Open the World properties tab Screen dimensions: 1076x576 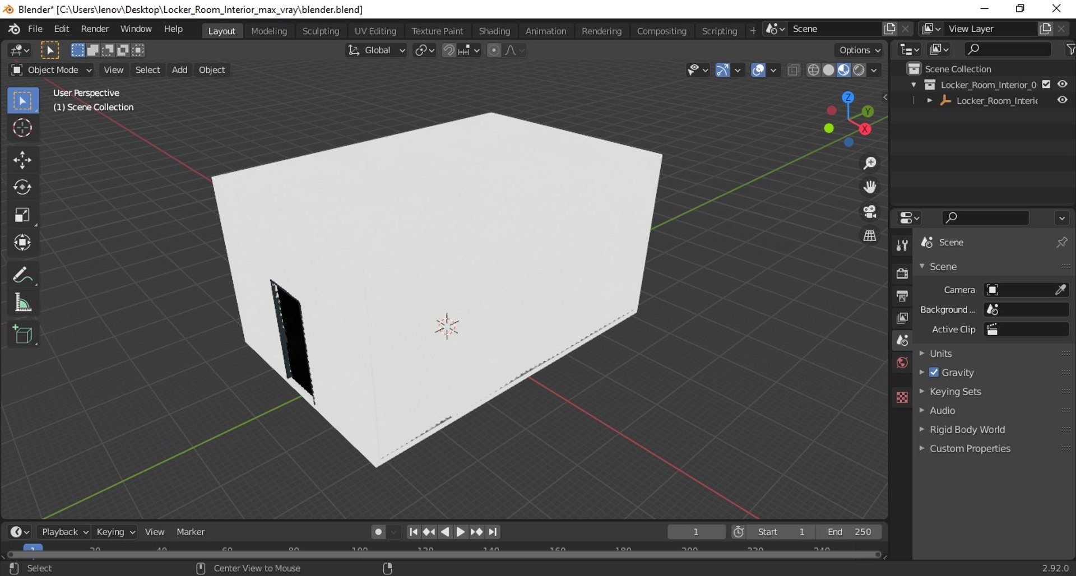[x=902, y=363]
